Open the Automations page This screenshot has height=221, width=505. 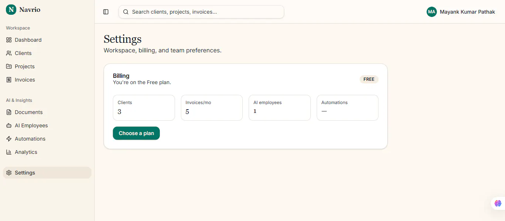[x=47, y=139]
